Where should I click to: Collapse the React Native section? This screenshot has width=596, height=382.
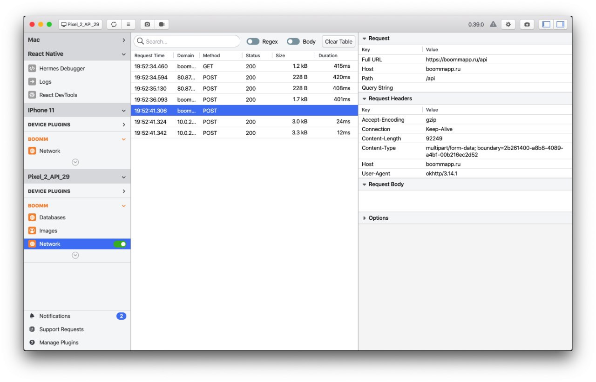pos(124,54)
